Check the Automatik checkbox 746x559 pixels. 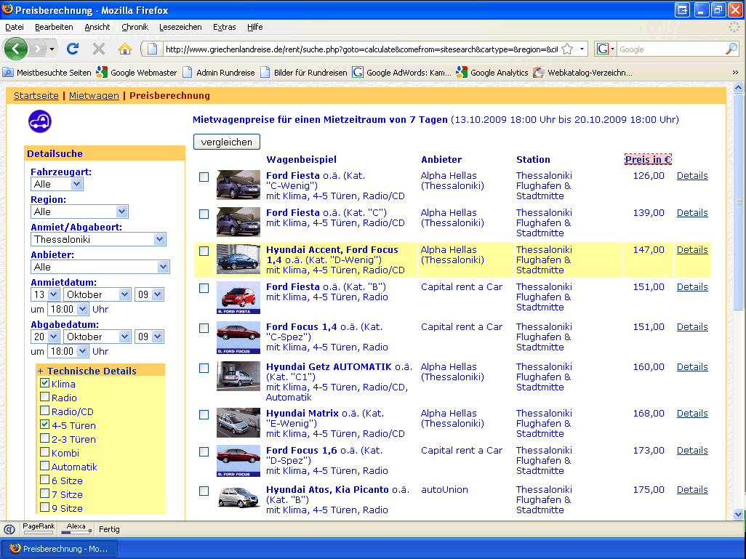45,466
